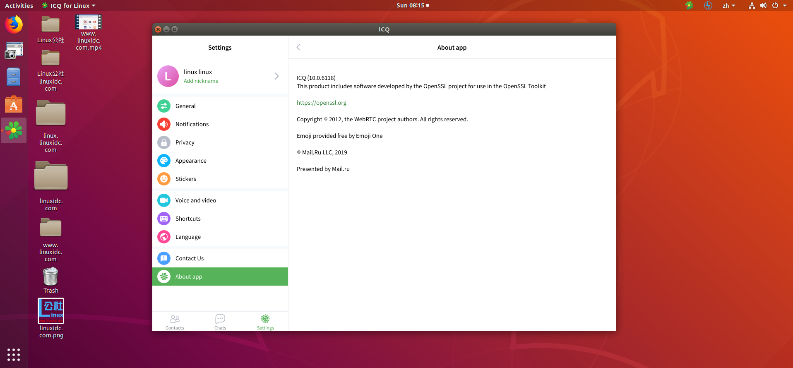Open Appearance palette icon
The height and width of the screenshot is (368, 793).
164,161
